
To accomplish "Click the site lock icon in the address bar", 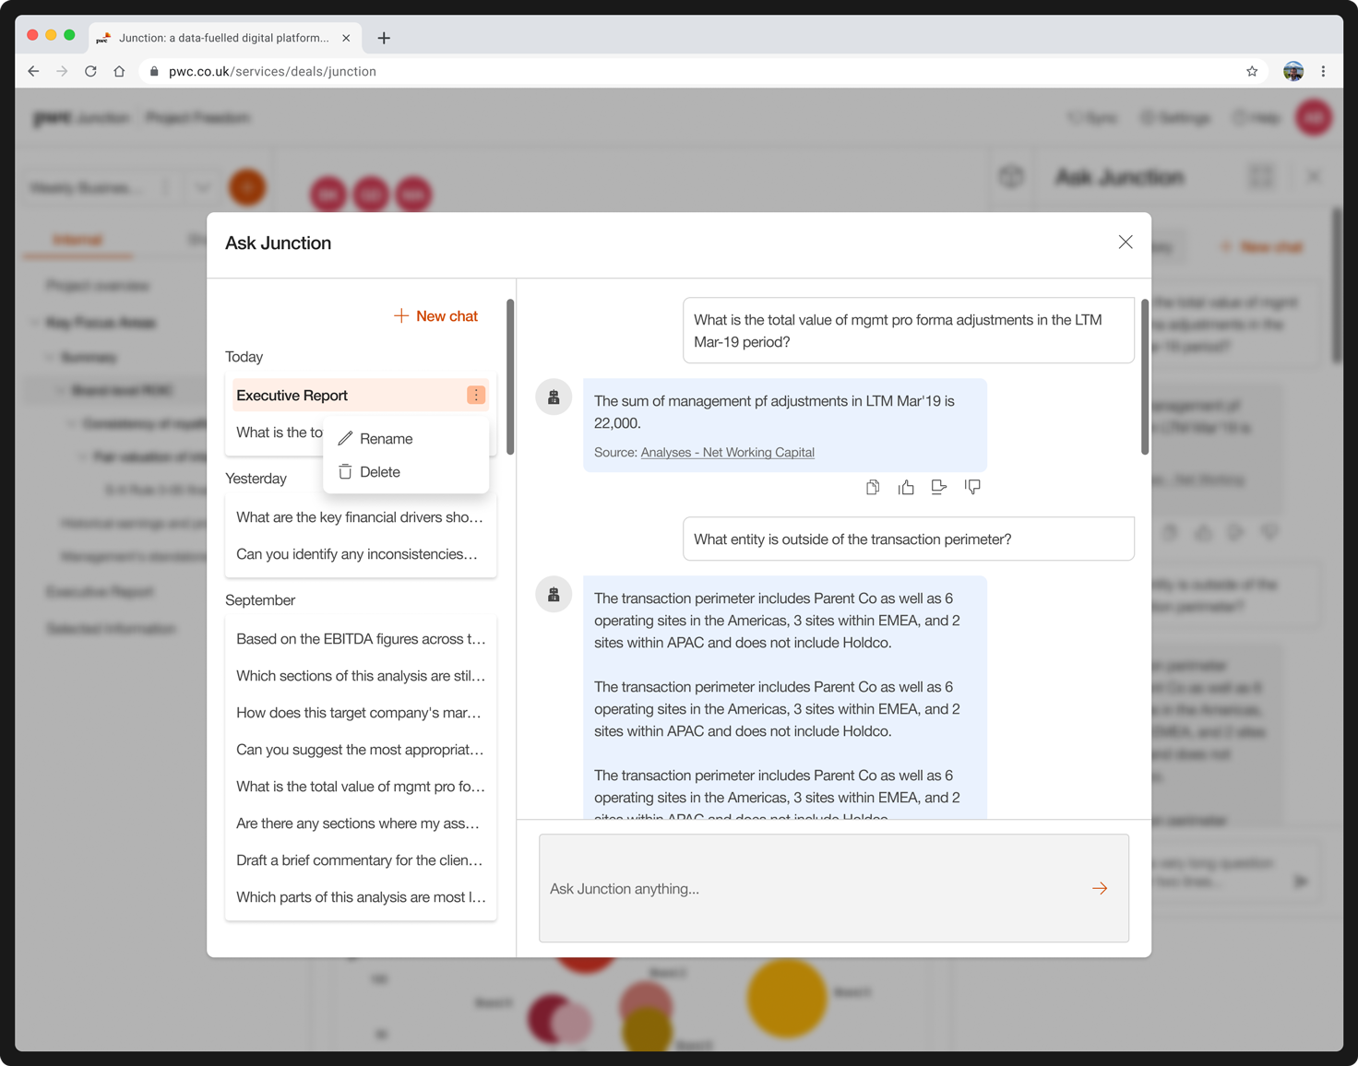I will [x=154, y=71].
